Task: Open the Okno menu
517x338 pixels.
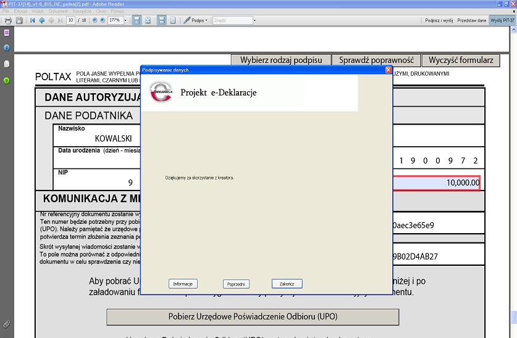Action: (x=101, y=11)
